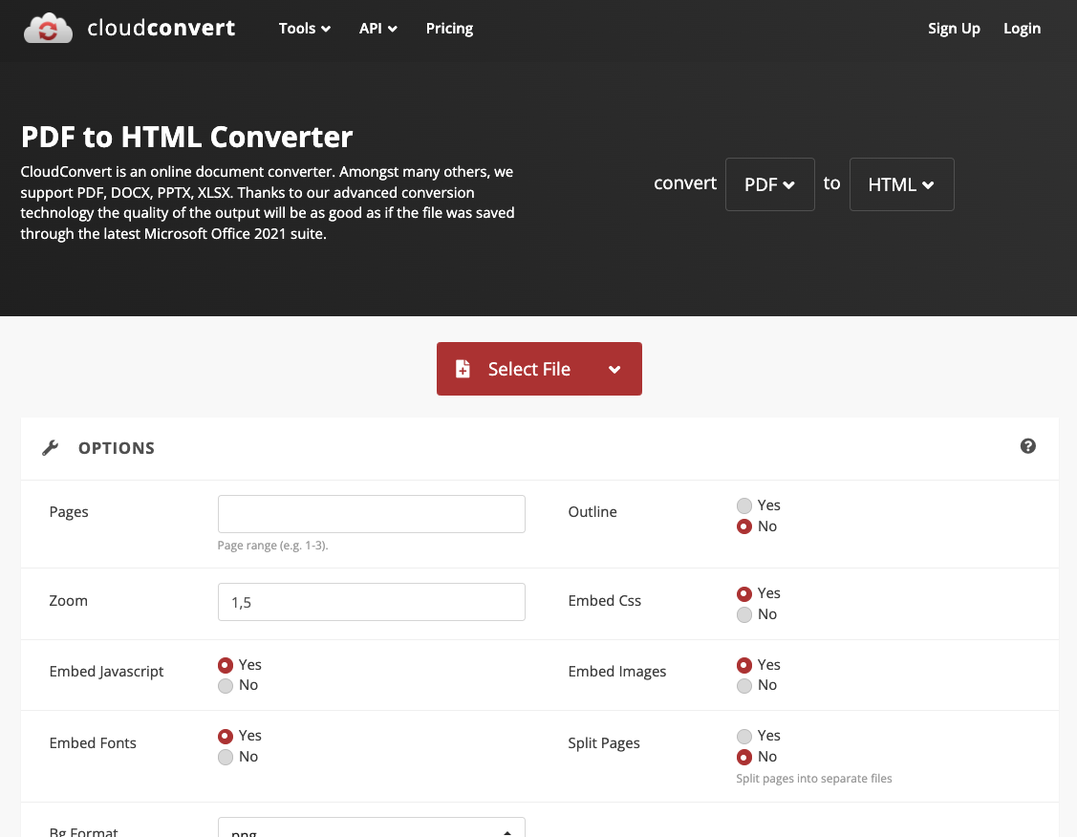Screen dimensions: 1077x837
Task: Open the Bg Format dropdown
Action: (372, 827)
